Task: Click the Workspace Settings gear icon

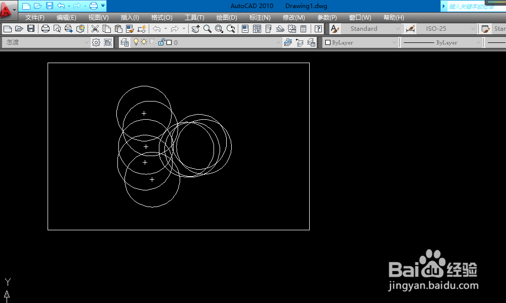Action: [x=96, y=42]
